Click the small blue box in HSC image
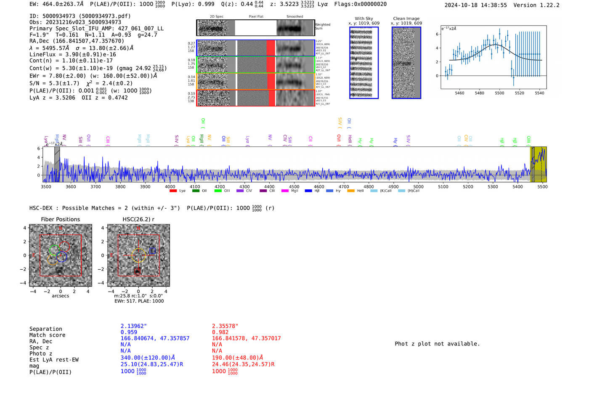This screenshot has height=401, width=589. pyautogui.click(x=153, y=251)
